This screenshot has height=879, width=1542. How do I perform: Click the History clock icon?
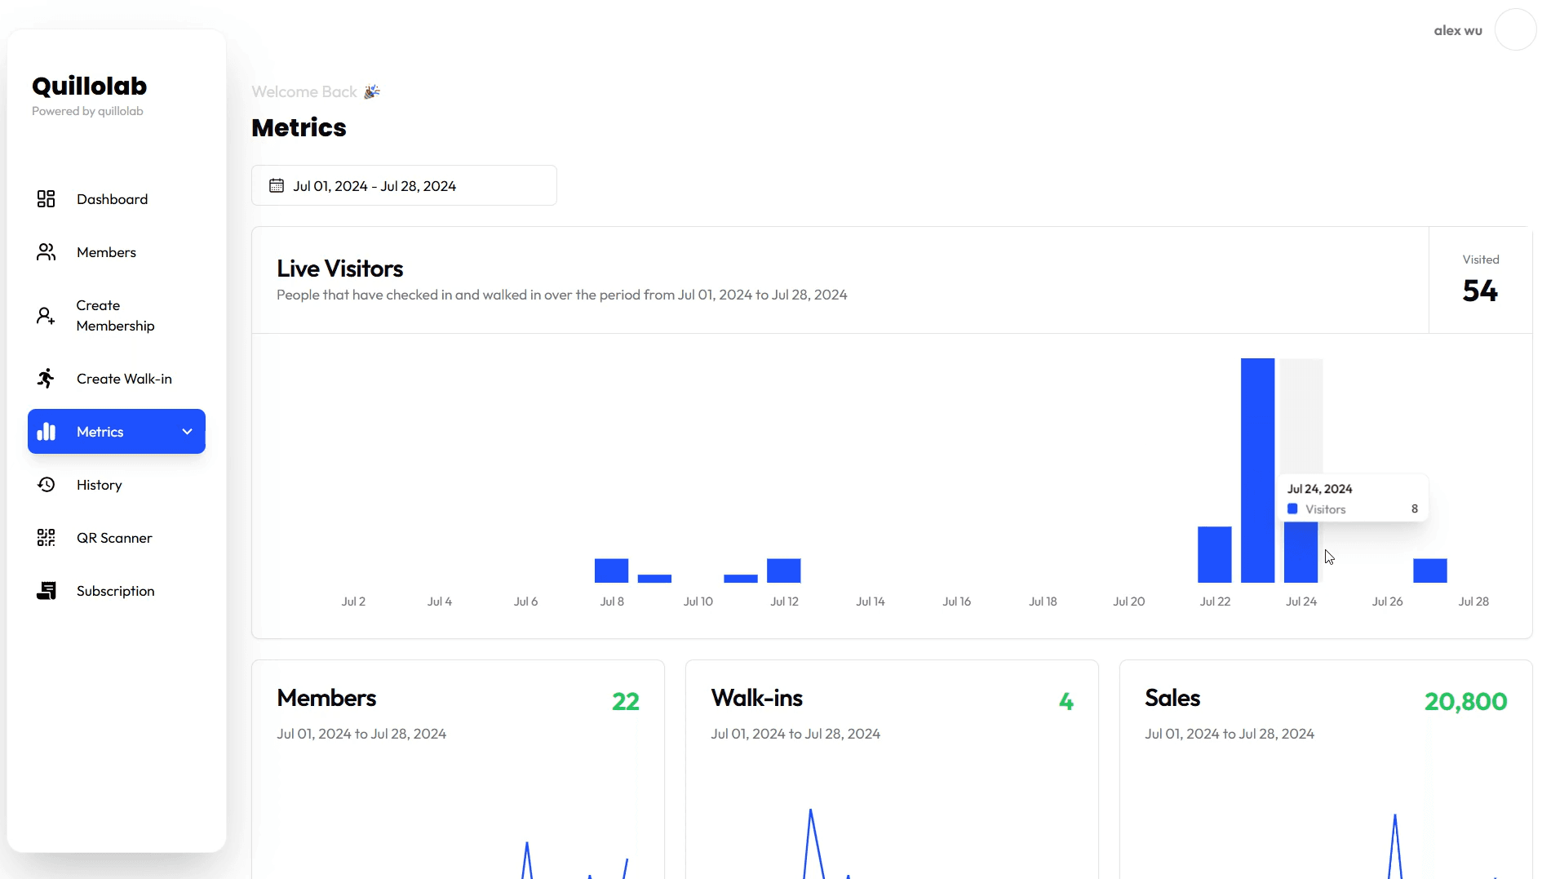pyautogui.click(x=47, y=485)
